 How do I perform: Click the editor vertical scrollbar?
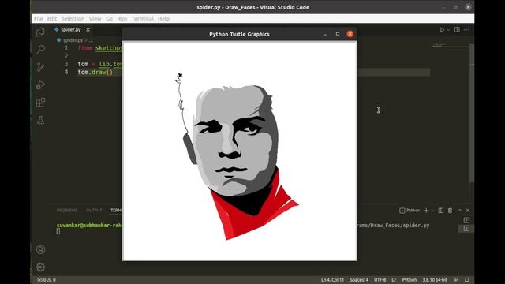[x=472, y=113]
